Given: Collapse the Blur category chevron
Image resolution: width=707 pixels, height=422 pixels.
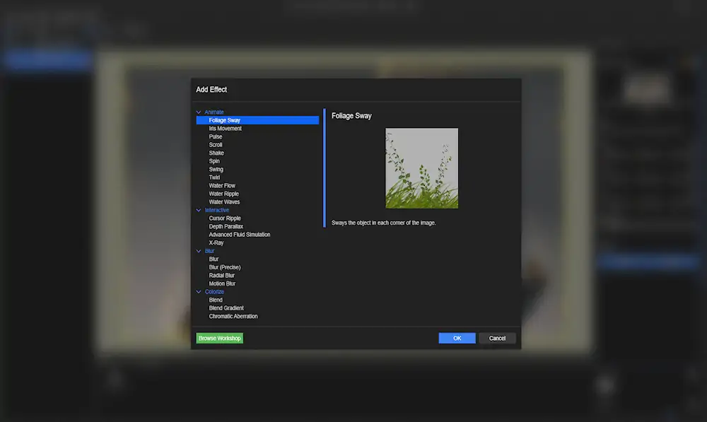Looking at the screenshot, I should [199, 251].
